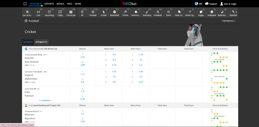Toggle the fullscreen icon in header
The height and width of the screenshot is (127, 259).
(x=25, y=4)
